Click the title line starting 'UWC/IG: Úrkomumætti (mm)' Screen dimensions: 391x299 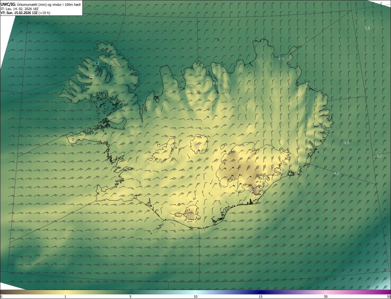point(41,4)
